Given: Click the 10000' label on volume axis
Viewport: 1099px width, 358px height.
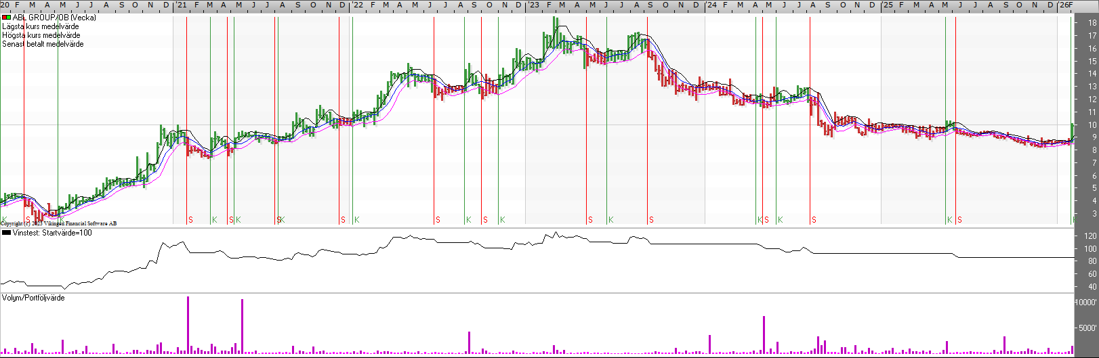Looking at the screenshot, I should pyautogui.click(x=1086, y=303).
